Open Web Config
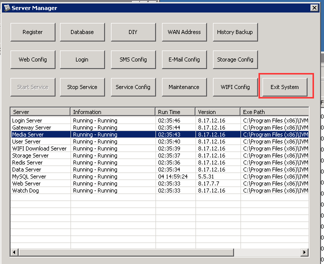The height and width of the screenshot is (264, 324). [x=33, y=59]
